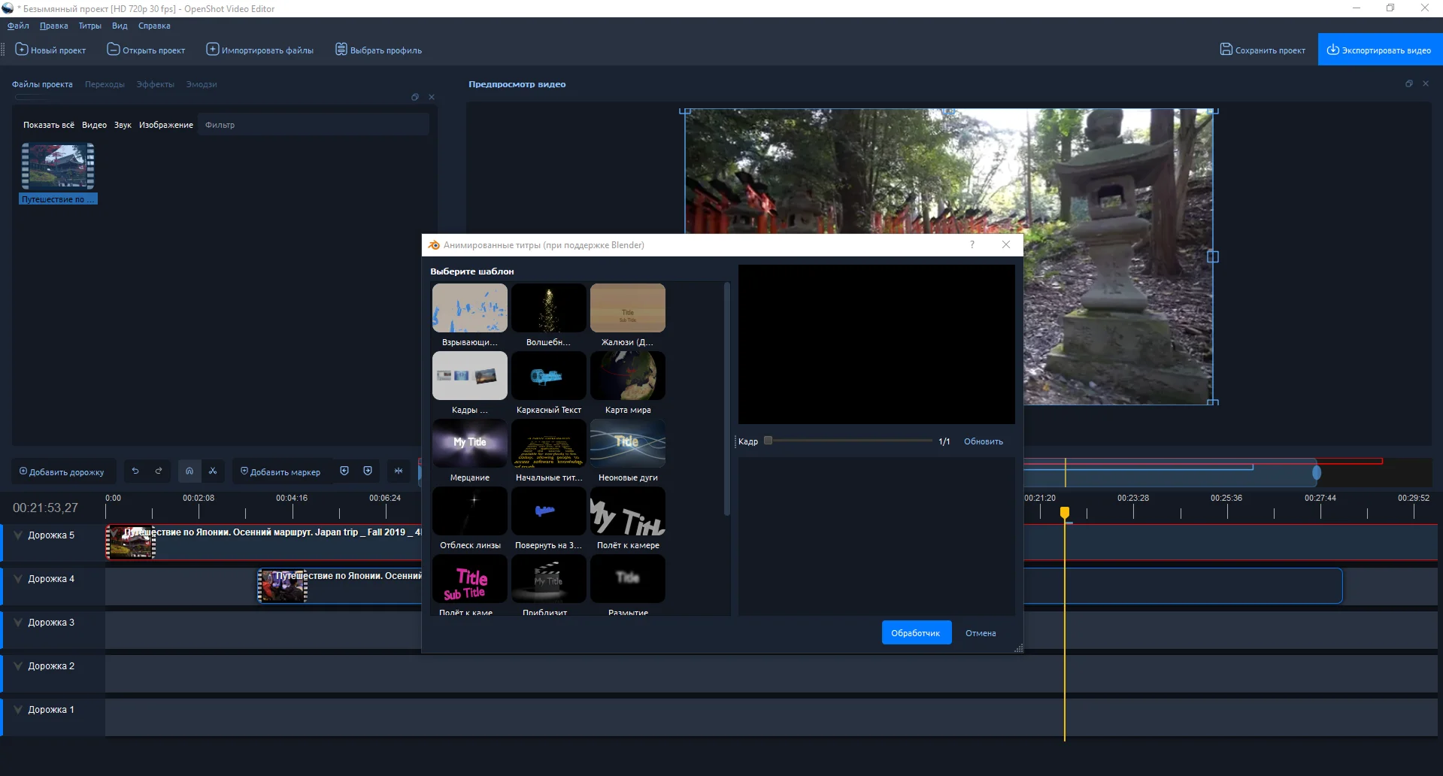Click Экспортировать видео button
Screen dimensions: 1443x776
click(1380, 50)
